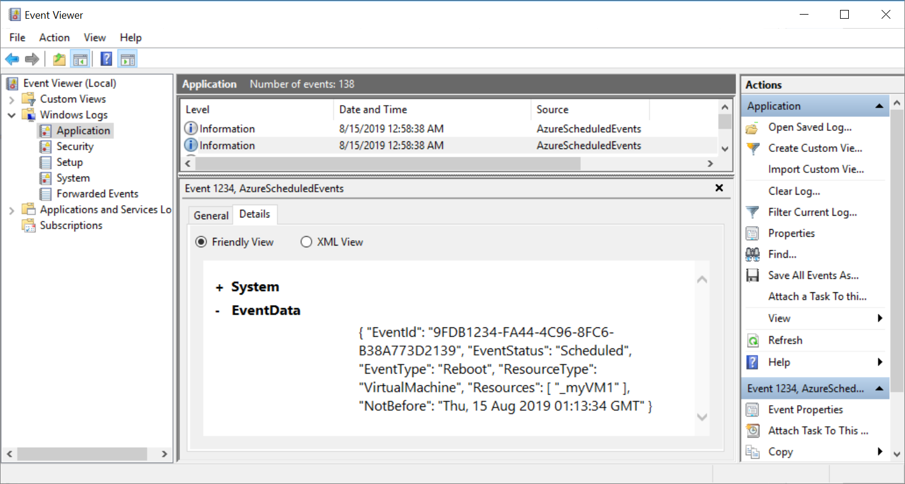This screenshot has height=484, width=905.
Task: Click the Help icon in Actions pane
Action: pos(753,362)
